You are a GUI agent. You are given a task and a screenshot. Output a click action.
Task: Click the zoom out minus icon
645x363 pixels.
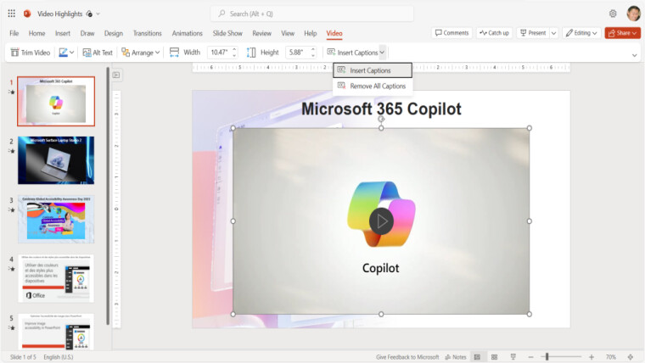click(x=530, y=357)
